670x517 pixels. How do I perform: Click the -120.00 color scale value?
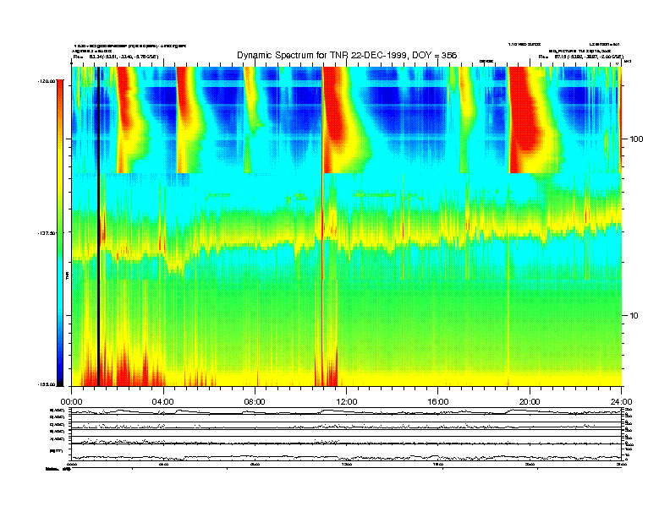[47, 80]
